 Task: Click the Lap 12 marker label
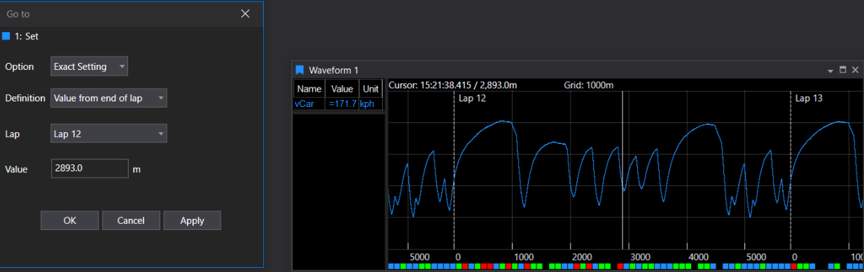[472, 99]
